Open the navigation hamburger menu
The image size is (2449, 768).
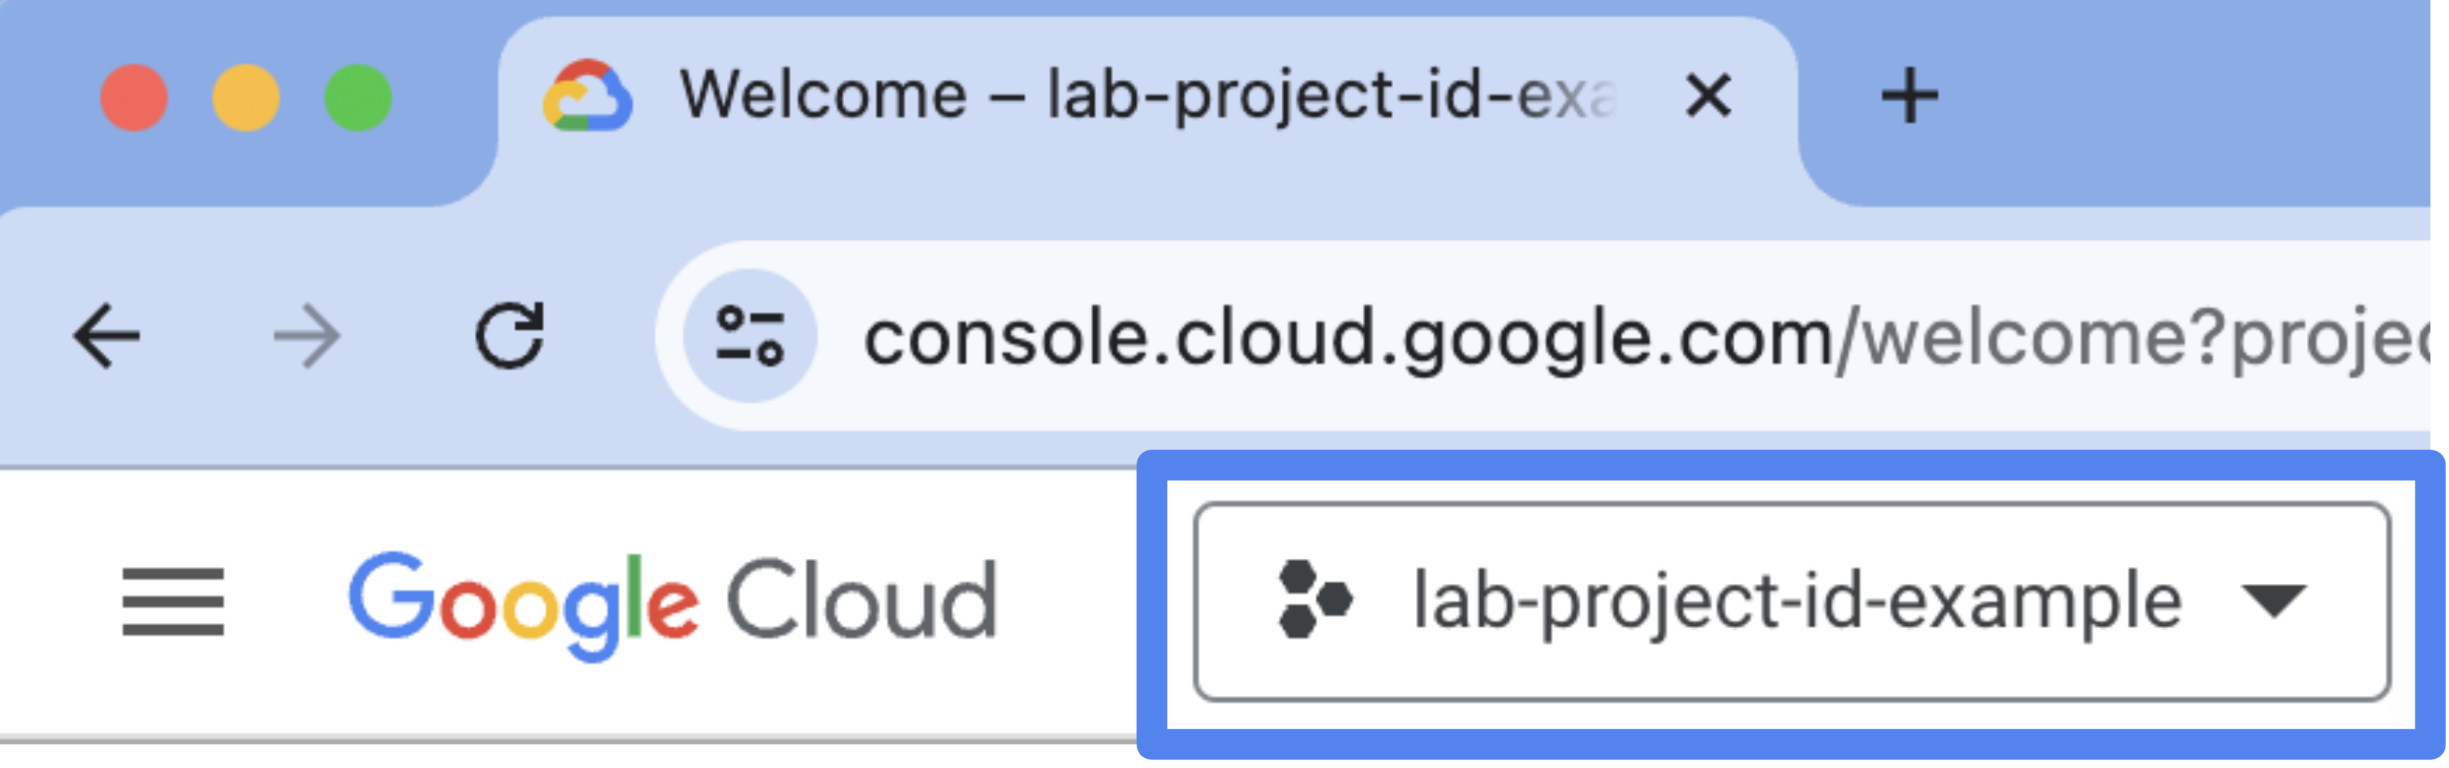point(173,601)
